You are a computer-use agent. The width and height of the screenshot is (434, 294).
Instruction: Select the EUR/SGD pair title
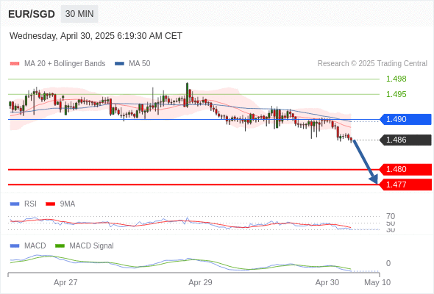click(x=32, y=14)
